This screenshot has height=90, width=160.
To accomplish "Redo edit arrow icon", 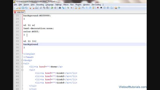I will [x=55, y=8].
